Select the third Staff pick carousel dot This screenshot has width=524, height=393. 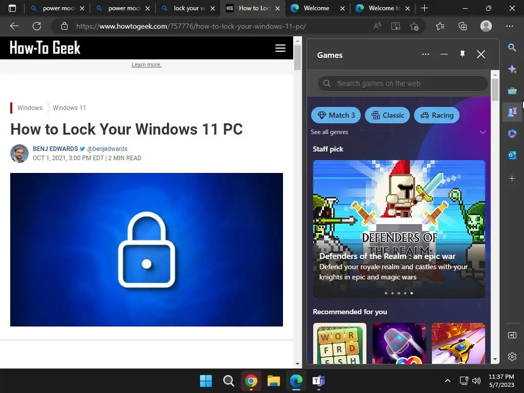coord(399,293)
